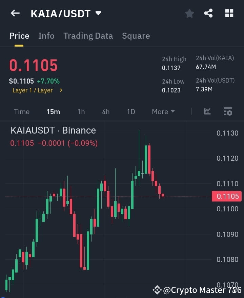This screenshot has height=298, width=244.
Task: Switch to the Square tab
Action: click(x=136, y=36)
